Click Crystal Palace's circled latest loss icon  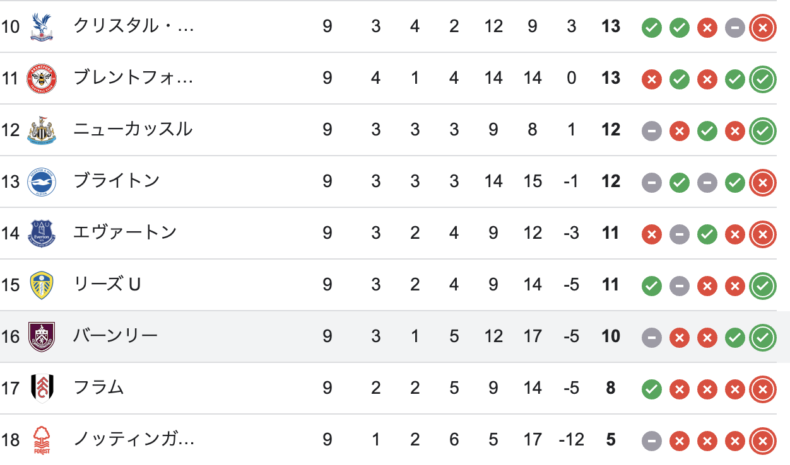point(762,28)
